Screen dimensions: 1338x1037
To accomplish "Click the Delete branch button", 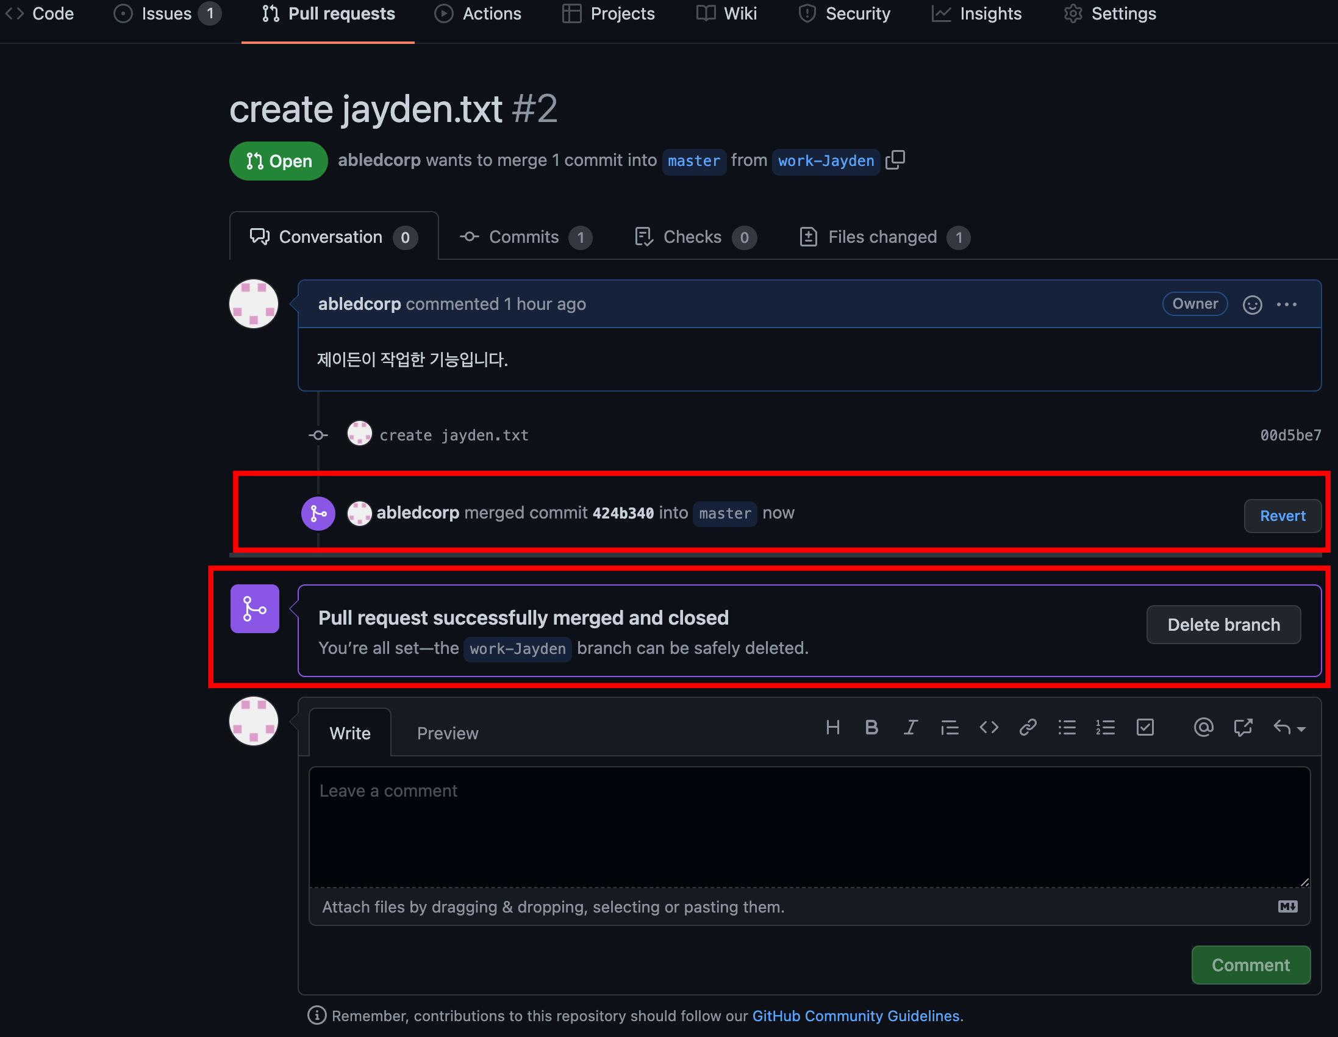I will click(x=1223, y=625).
